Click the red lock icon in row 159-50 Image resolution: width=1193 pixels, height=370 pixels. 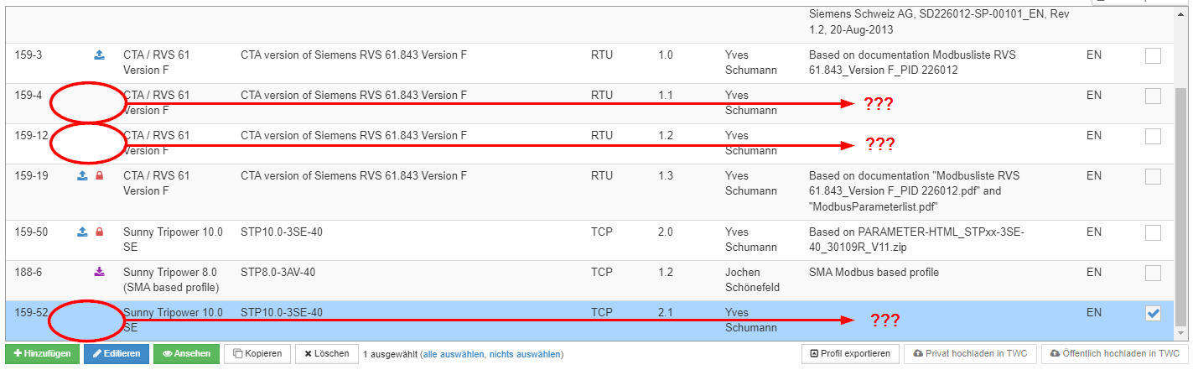(x=99, y=232)
